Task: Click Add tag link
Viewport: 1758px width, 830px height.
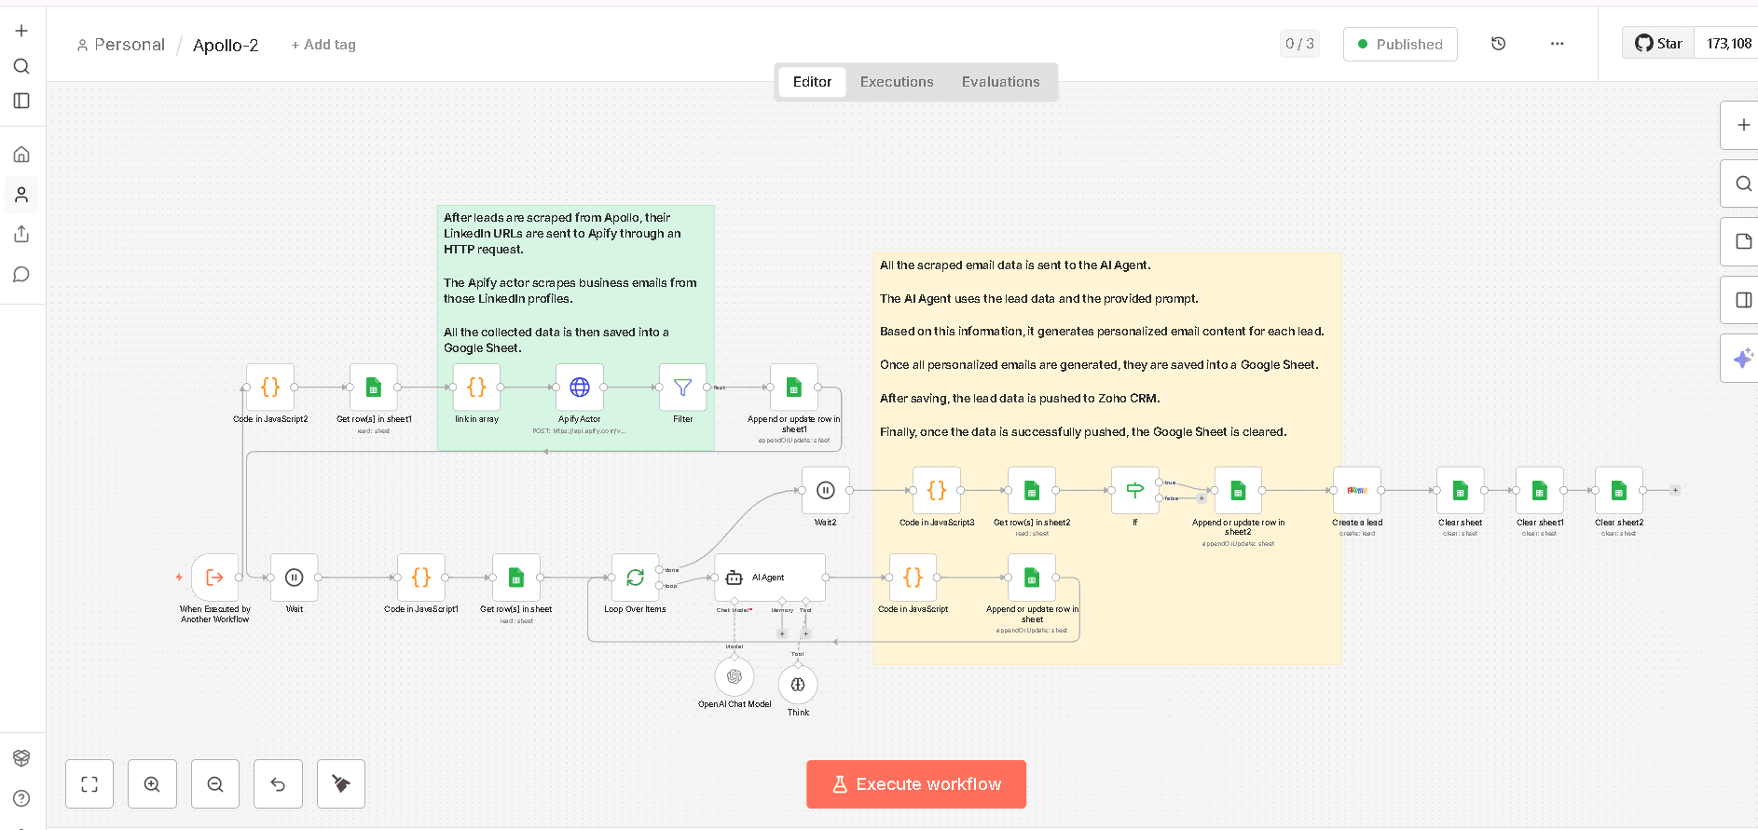Action: (323, 45)
